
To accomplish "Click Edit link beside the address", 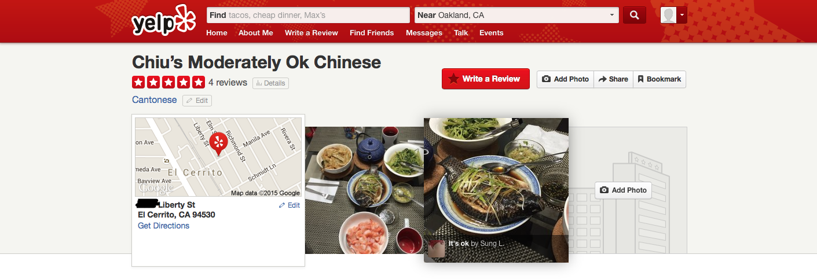I will [x=290, y=205].
